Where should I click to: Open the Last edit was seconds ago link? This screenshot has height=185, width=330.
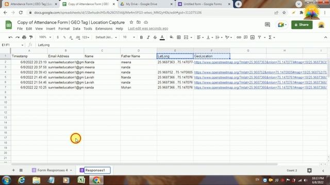pos(148,29)
